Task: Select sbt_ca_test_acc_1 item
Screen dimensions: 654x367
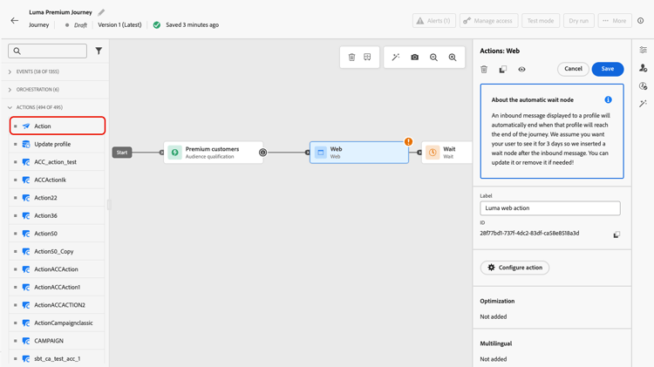Action: coord(58,358)
